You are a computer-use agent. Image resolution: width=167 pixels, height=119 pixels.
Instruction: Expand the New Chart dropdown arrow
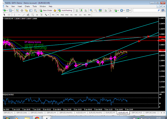(x=7, y=10)
